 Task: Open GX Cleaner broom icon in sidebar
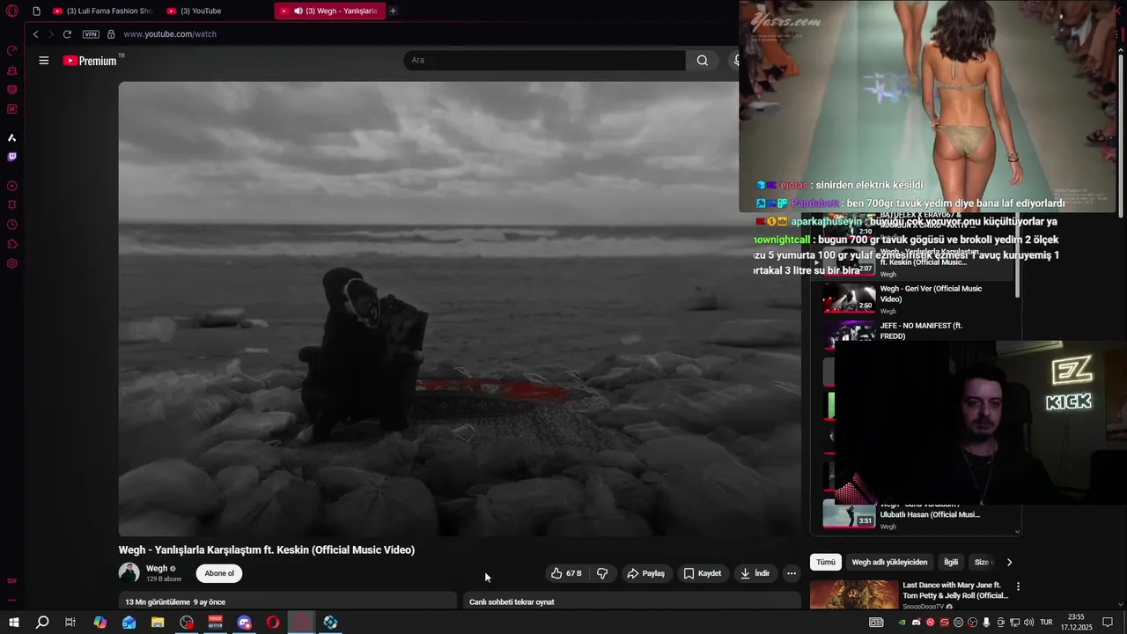click(12, 70)
